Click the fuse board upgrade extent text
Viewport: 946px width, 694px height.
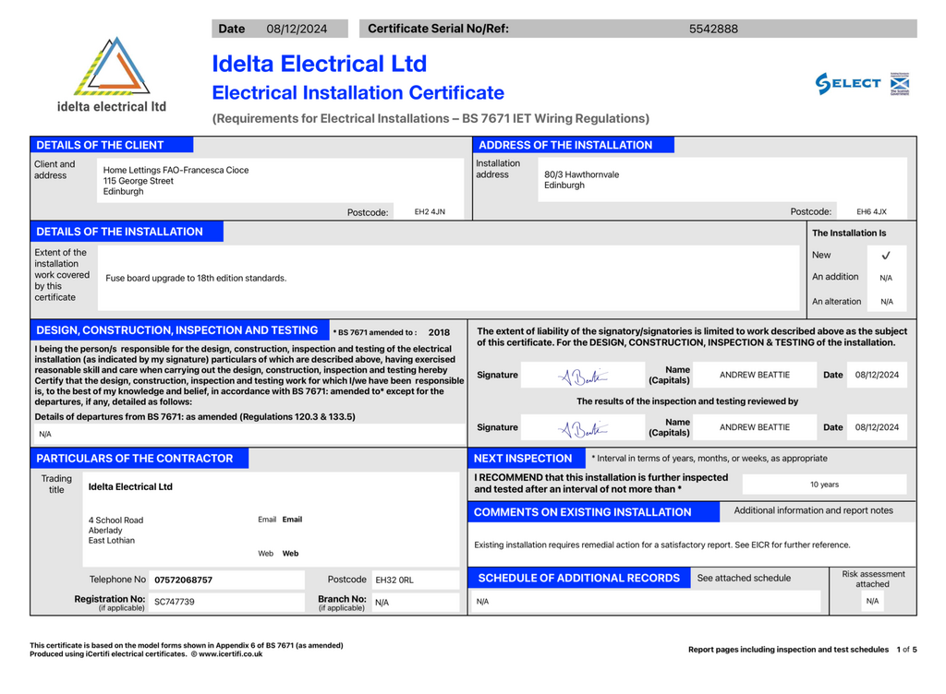[196, 279]
